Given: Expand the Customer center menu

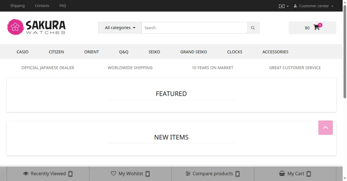Looking at the screenshot, I should pyautogui.click(x=314, y=6).
